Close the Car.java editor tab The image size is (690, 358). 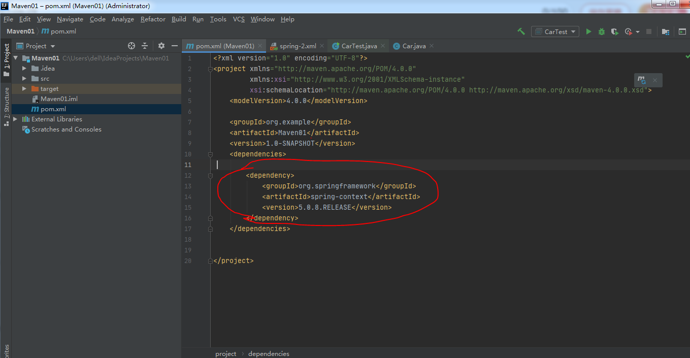point(432,46)
